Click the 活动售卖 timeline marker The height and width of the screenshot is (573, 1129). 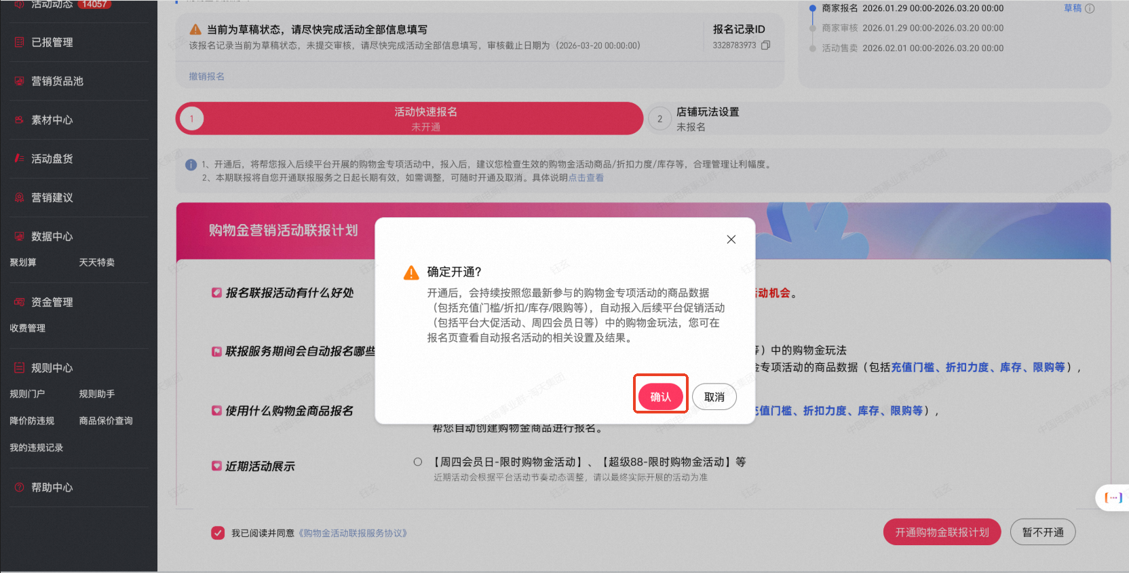pos(812,48)
